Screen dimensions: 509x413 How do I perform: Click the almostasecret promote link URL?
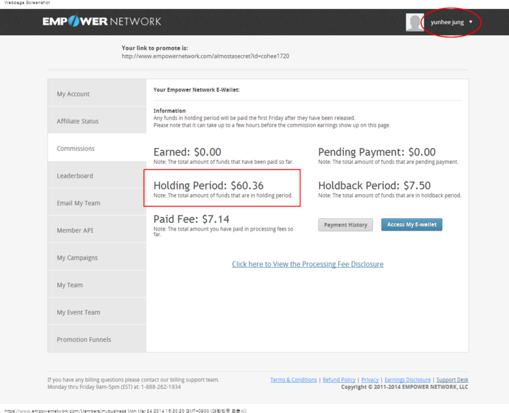pyautogui.click(x=205, y=56)
